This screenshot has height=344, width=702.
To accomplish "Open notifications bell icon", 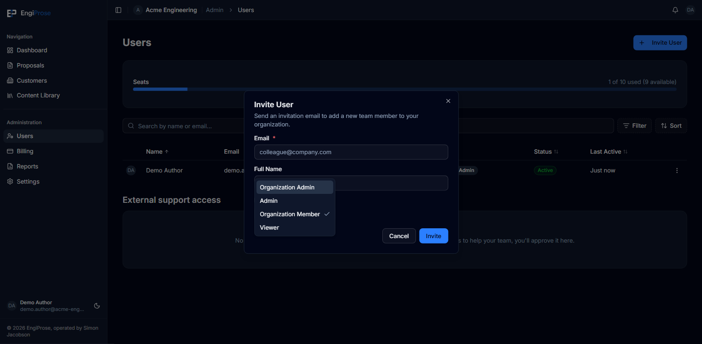I will point(675,10).
